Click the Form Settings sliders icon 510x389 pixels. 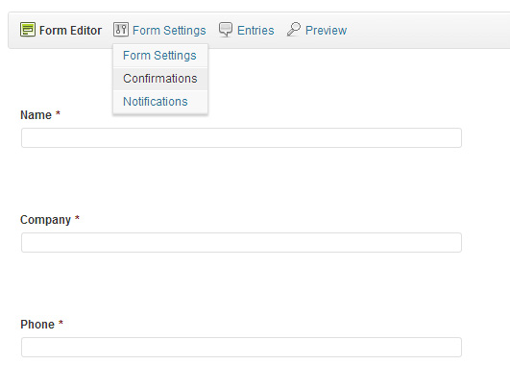tap(121, 30)
